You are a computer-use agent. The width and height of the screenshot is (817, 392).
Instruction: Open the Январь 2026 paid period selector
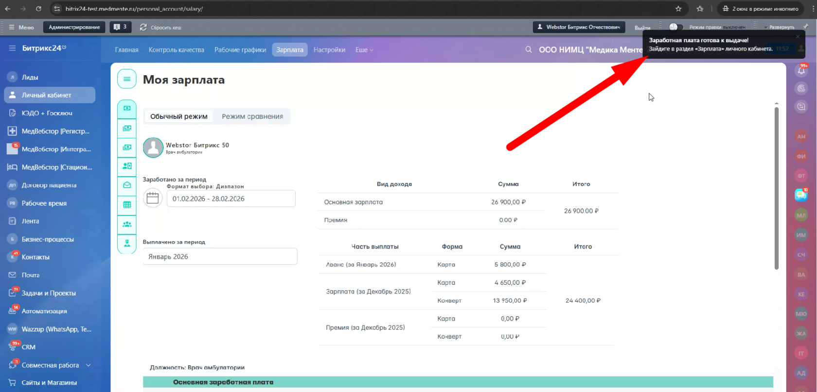(220, 257)
